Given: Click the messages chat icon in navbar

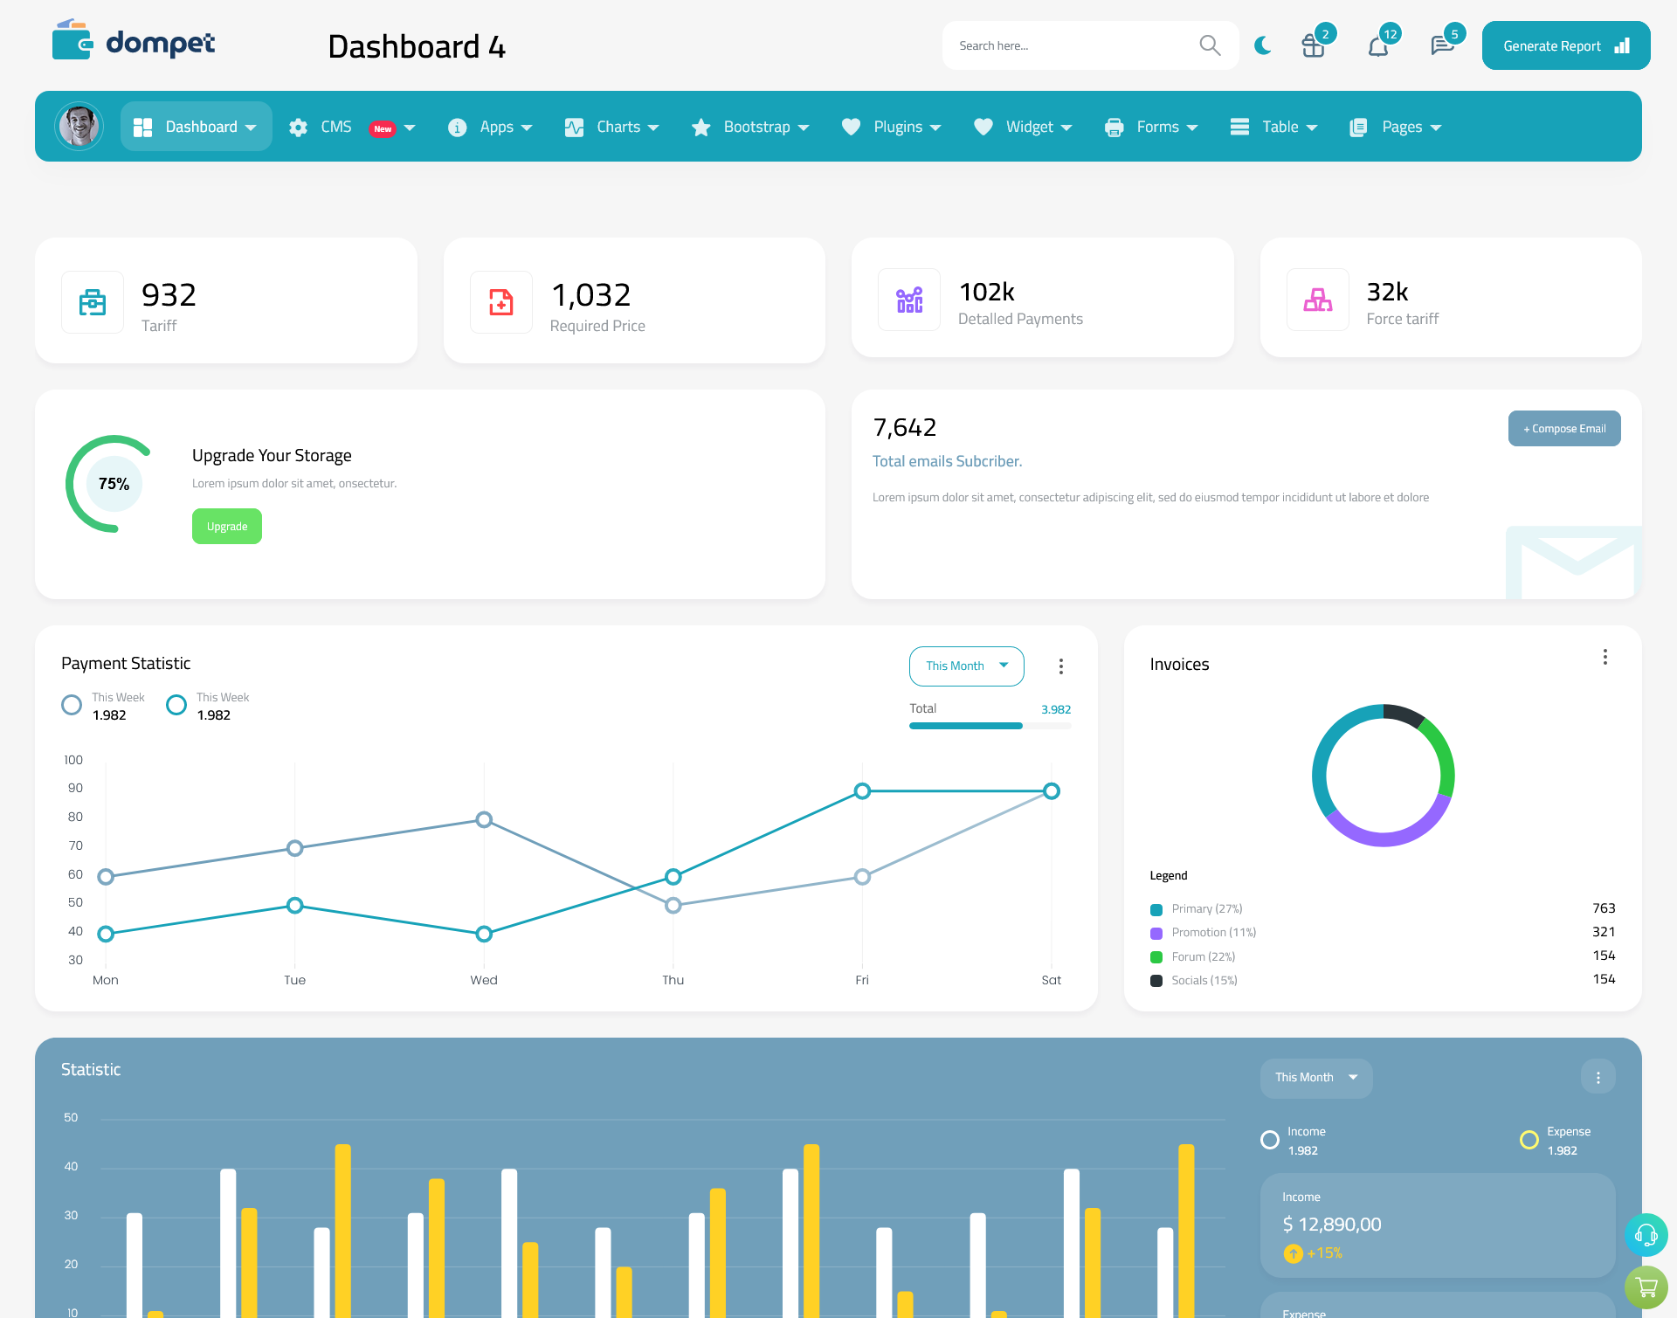Looking at the screenshot, I should coord(1441,45).
